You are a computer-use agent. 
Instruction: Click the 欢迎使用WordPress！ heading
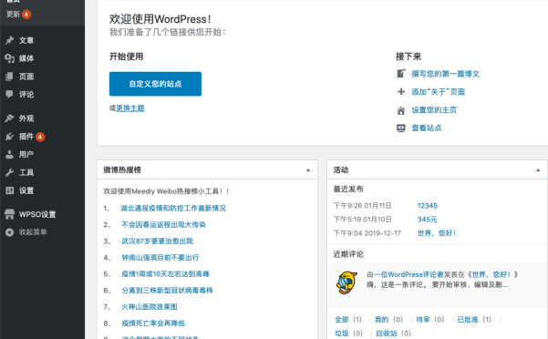coord(160,19)
